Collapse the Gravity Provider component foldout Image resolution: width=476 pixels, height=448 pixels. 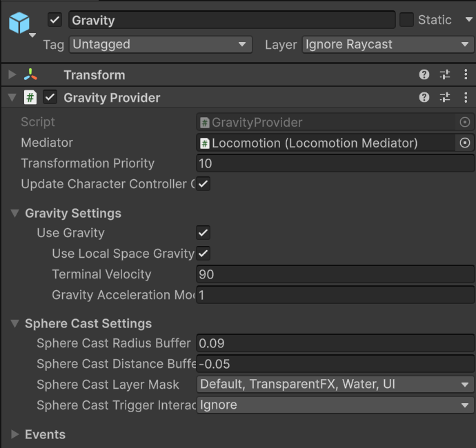pyautogui.click(x=12, y=97)
